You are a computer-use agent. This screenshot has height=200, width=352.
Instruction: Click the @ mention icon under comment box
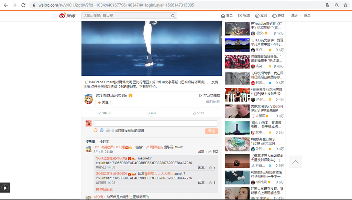pyautogui.click(x=101, y=130)
